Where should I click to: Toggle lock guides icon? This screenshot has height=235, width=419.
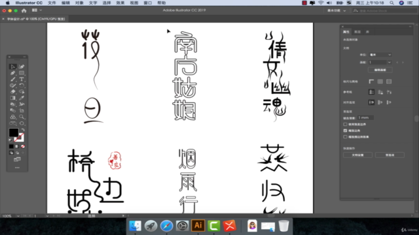click(380, 92)
